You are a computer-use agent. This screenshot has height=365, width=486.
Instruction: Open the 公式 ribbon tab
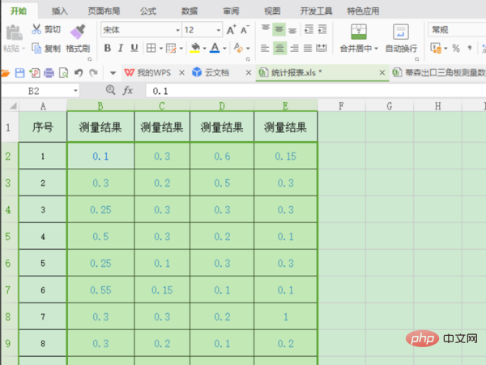coord(148,11)
